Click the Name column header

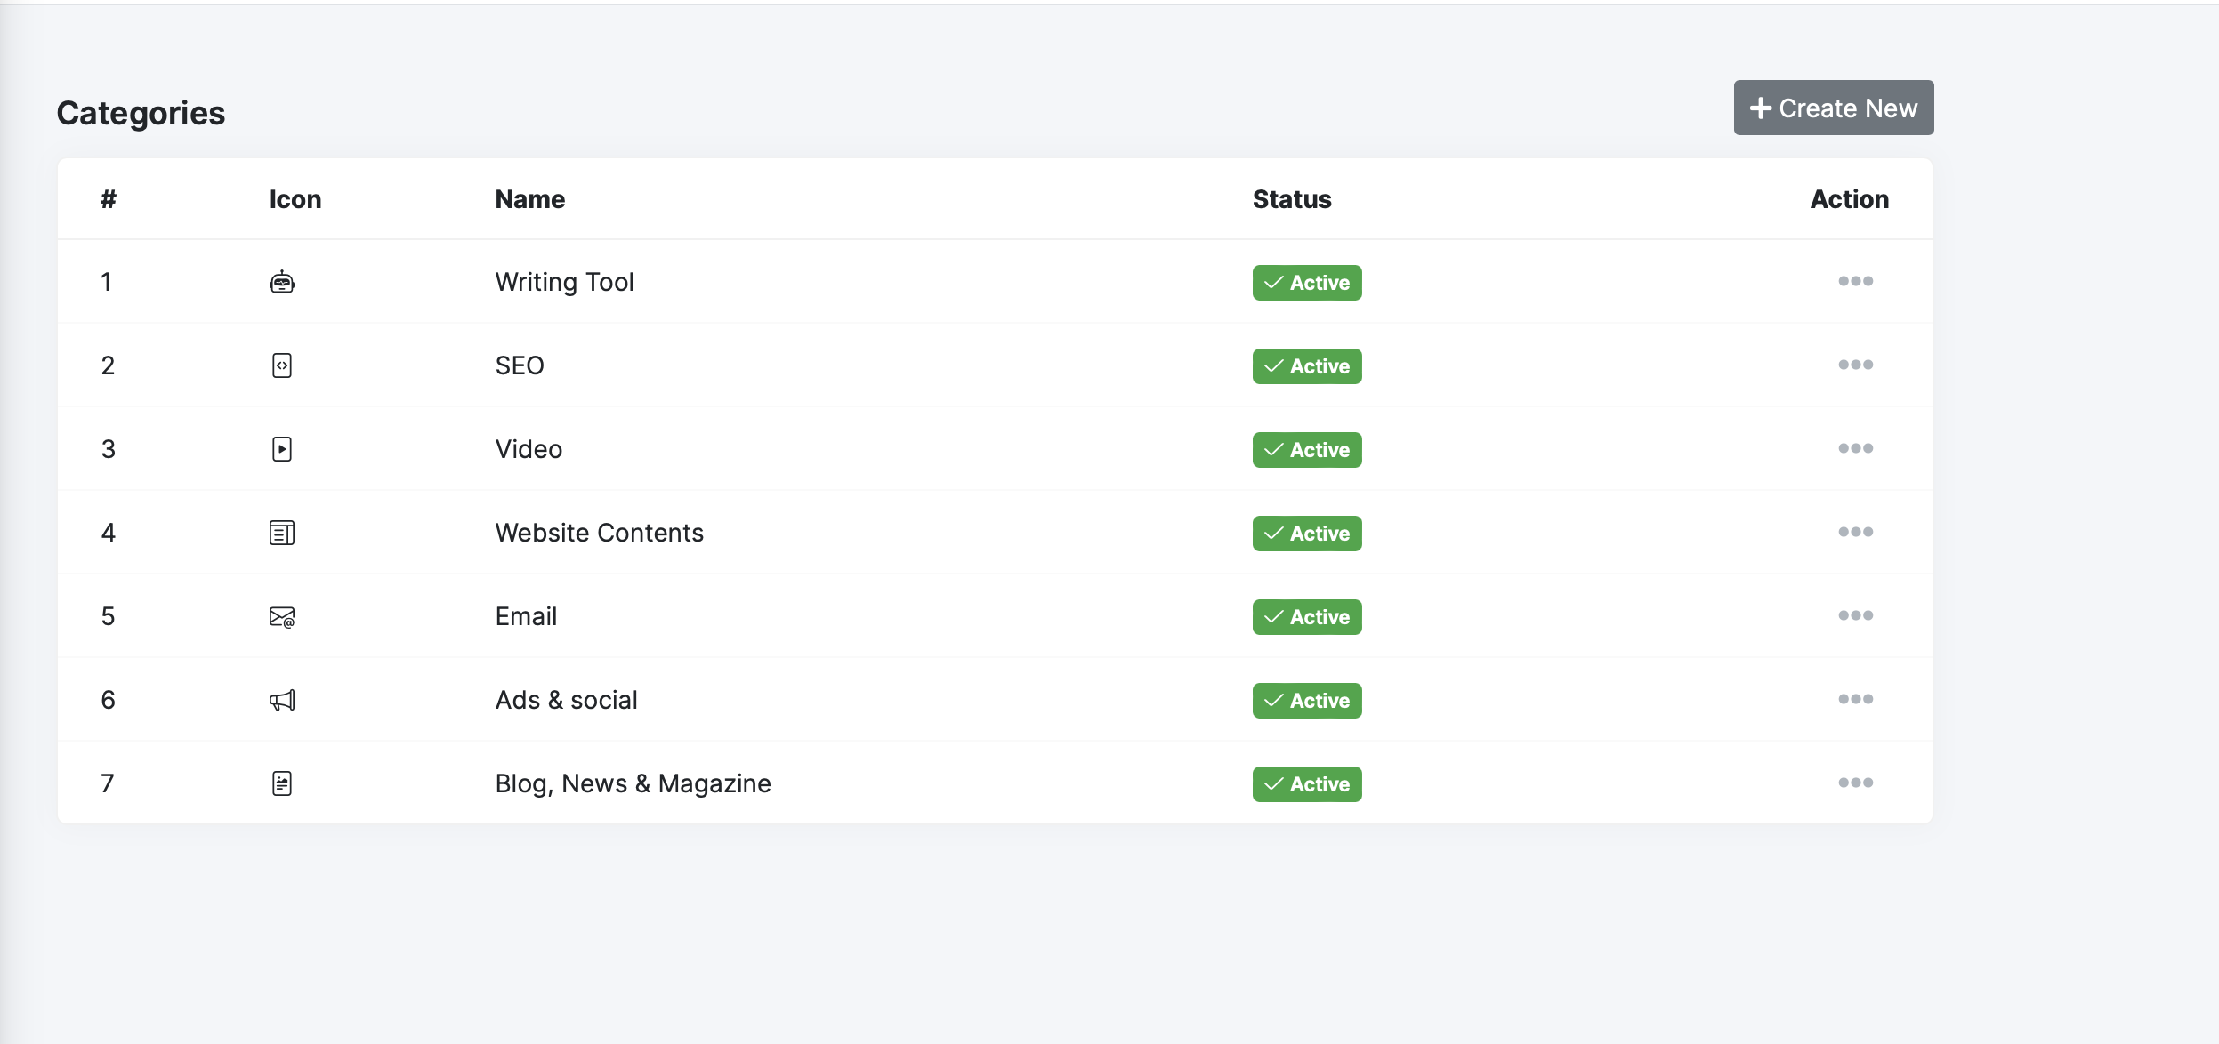(529, 199)
